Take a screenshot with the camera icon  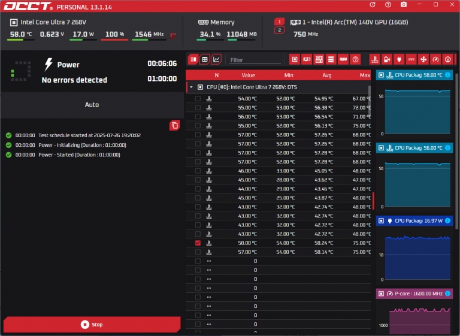point(404,5)
